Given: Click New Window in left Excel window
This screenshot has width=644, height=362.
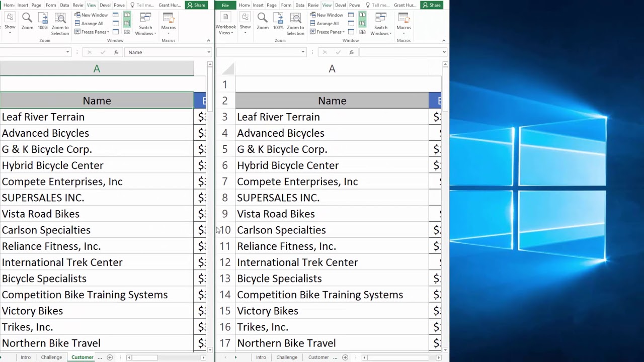Looking at the screenshot, I should (x=91, y=15).
